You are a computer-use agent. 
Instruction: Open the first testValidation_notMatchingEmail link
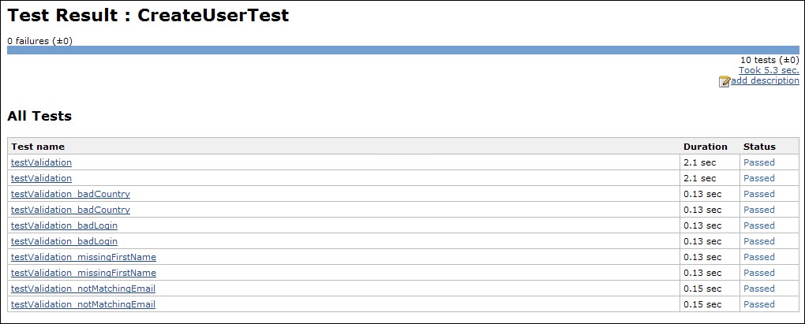click(83, 289)
